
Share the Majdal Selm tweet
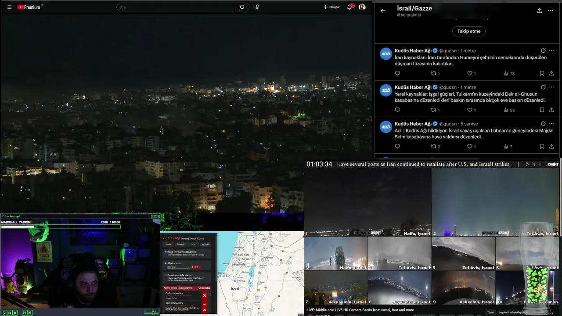(551, 147)
